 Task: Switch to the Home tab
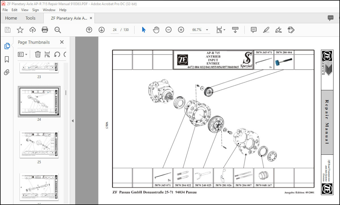coord(11,18)
